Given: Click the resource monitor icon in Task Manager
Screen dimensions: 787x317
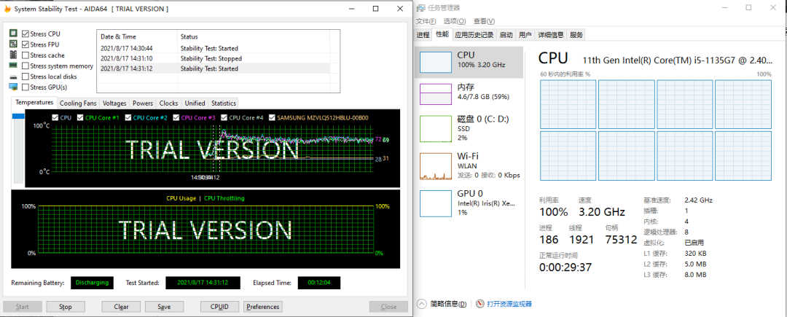Looking at the screenshot, I should pos(480,304).
